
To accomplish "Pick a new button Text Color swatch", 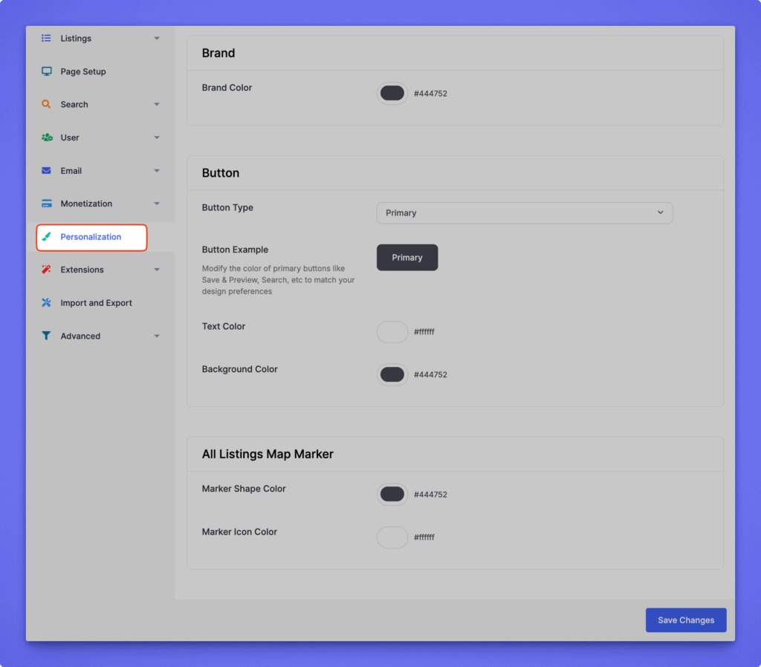I will (x=392, y=332).
